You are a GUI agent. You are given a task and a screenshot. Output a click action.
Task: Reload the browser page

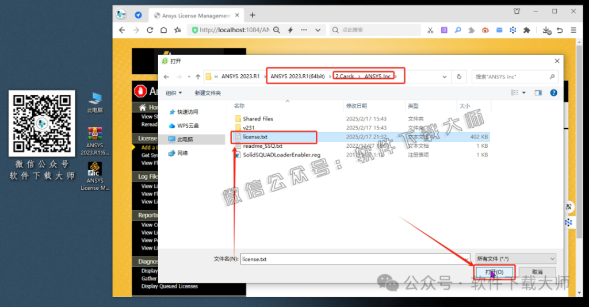pos(150,30)
